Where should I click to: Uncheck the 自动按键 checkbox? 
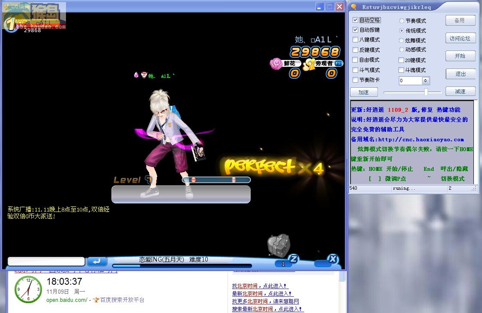(x=355, y=30)
